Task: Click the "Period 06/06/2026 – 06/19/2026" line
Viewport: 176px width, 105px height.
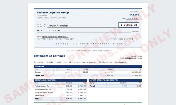Action: pos(131,58)
